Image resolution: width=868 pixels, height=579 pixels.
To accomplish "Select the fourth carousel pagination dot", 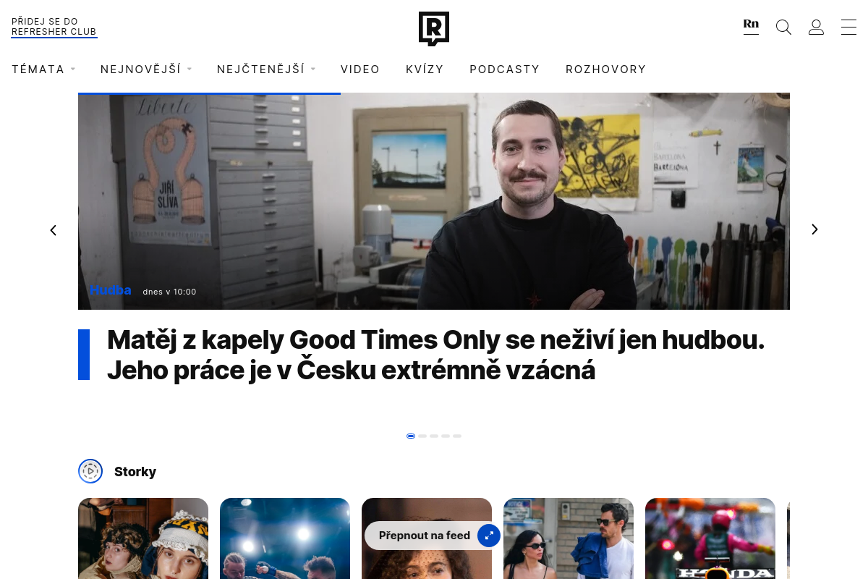I will (446, 436).
